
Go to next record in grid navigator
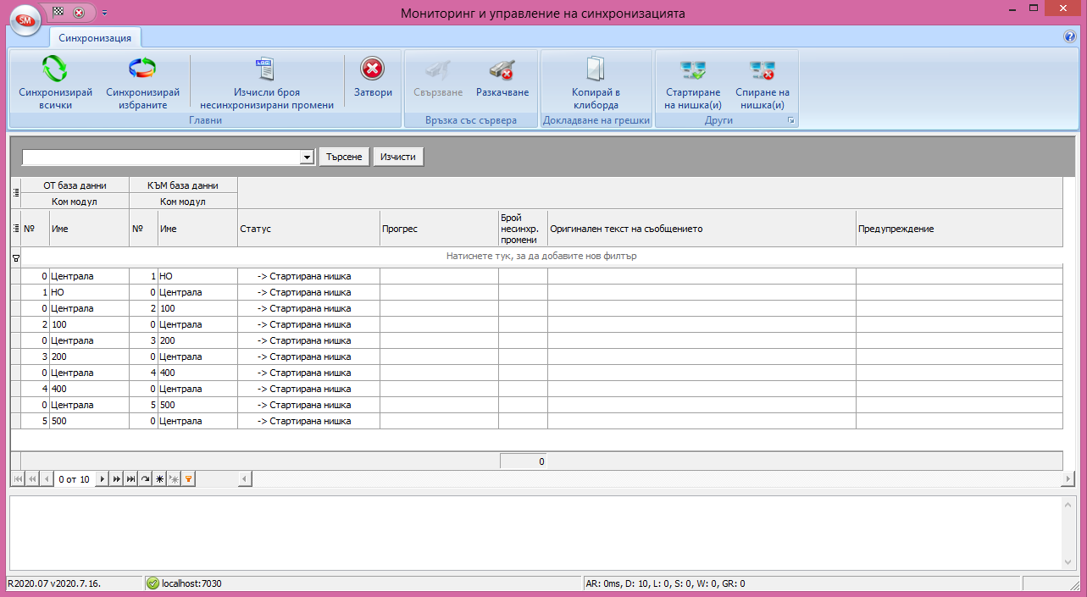[103, 479]
